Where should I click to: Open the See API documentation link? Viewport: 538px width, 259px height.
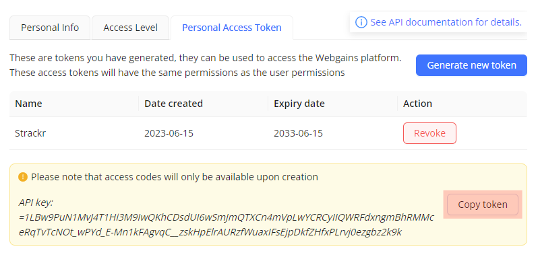pyautogui.click(x=446, y=23)
